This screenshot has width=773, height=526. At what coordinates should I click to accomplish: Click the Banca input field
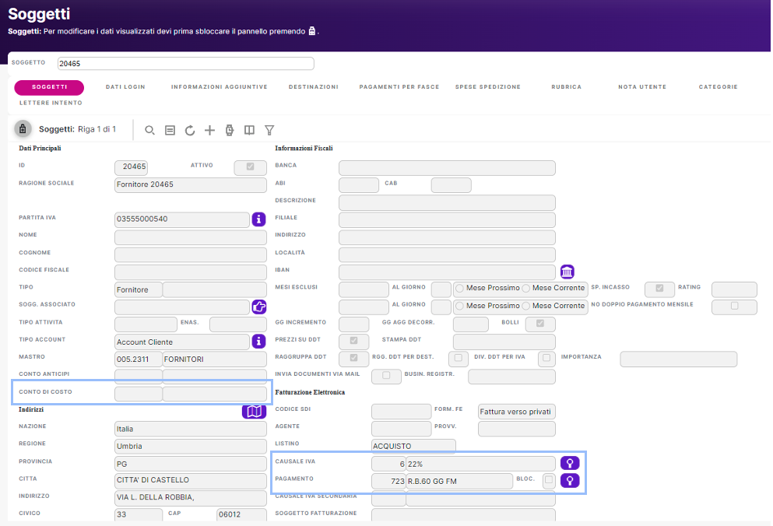coord(447,167)
